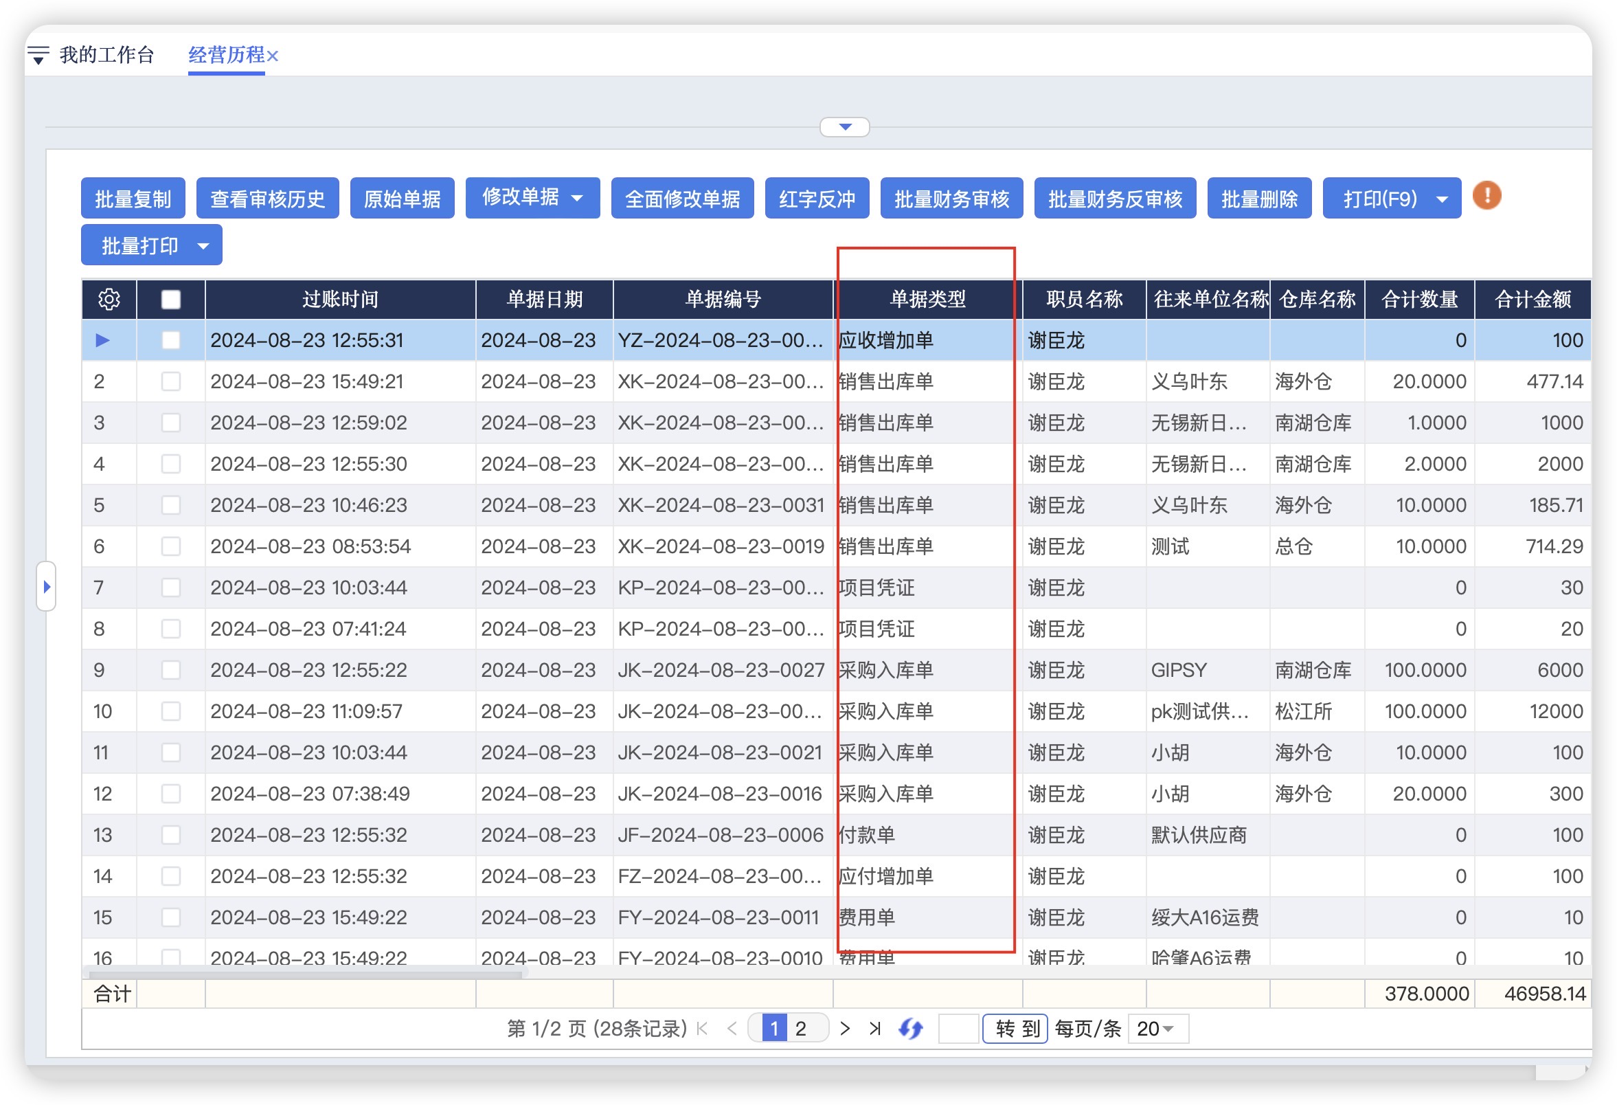Click the page number input field
The image size is (1617, 1105).
(x=958, y=1029)
